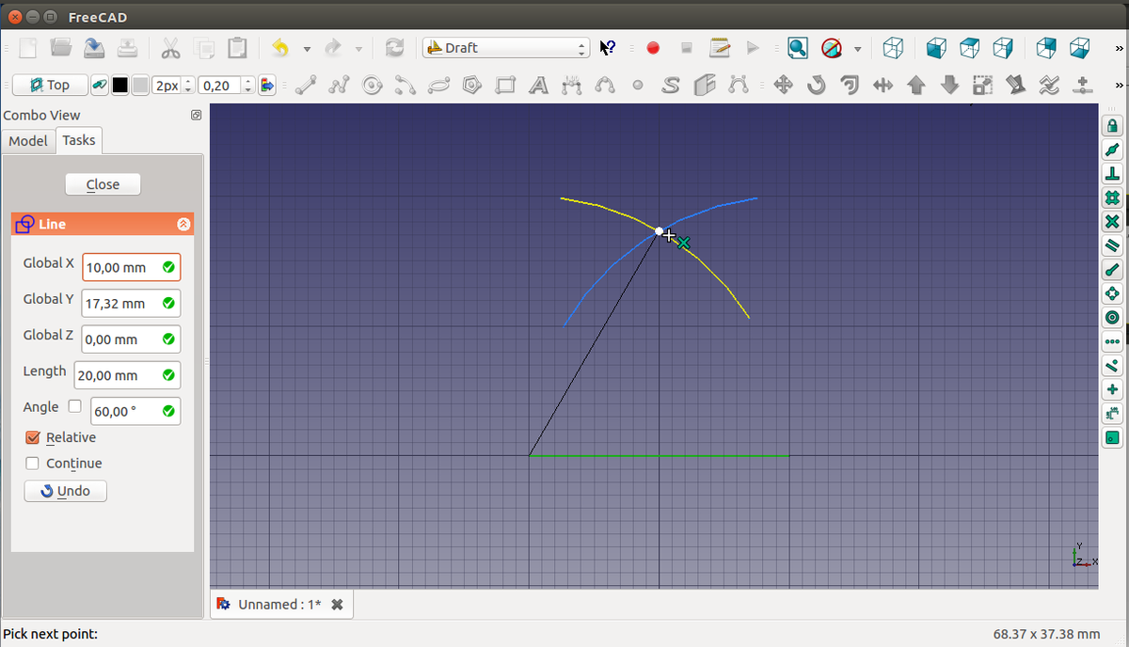Click the Fit all view icon
1129x647 pixels.
798,48
